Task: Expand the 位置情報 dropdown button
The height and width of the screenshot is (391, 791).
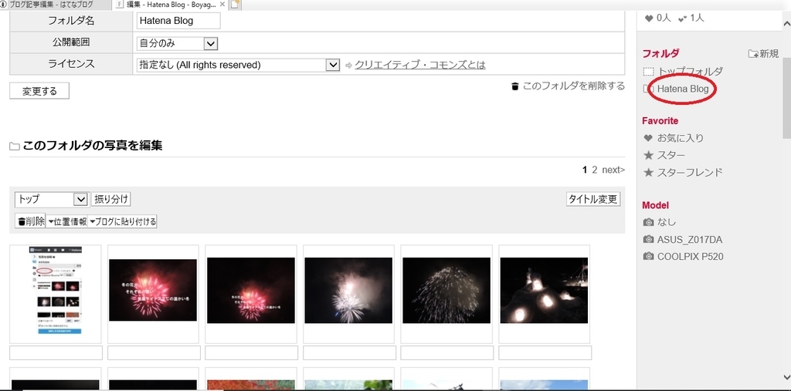Action: [66, 221]
